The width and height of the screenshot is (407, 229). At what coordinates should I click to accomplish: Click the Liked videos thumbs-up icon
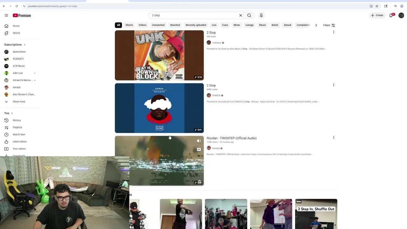pyautogui.click(x=6, y=142)
